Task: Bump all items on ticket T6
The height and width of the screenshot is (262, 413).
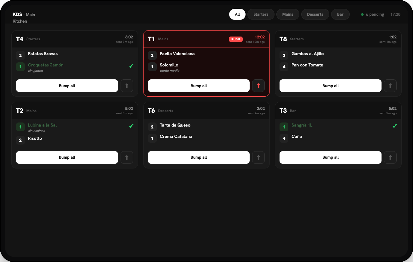Action: (199, 157)
